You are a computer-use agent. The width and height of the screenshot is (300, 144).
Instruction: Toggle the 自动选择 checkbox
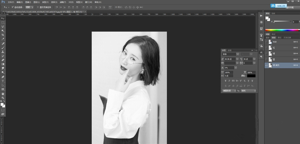point(13,7)
